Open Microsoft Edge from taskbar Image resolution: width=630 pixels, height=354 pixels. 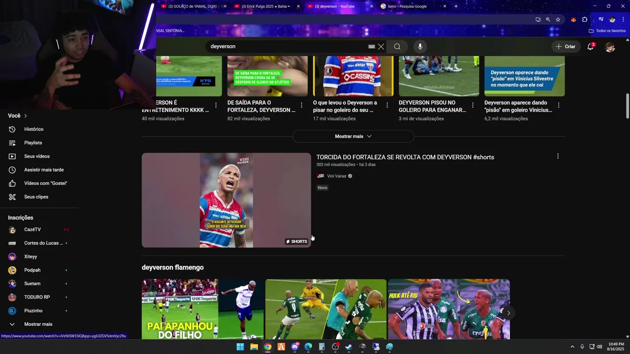(x=308, y=347)
